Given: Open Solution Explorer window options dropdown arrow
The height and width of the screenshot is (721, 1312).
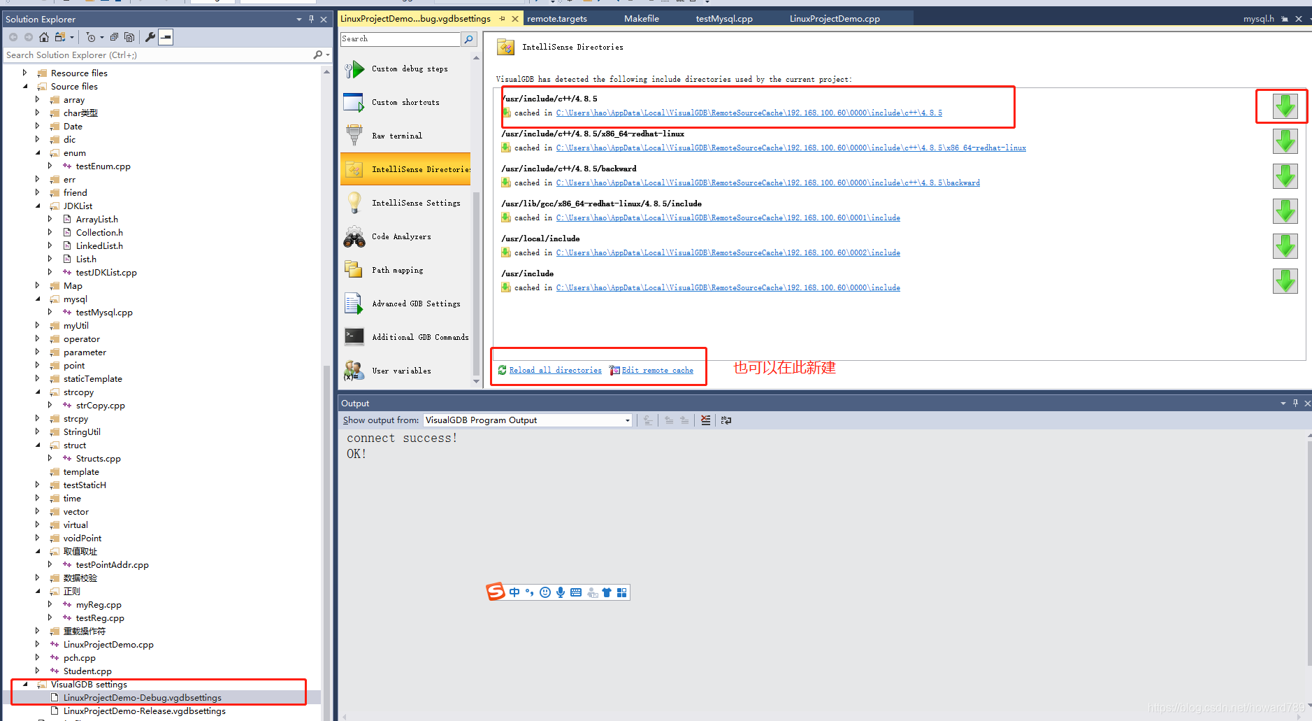Looking at the screenshot, I should pos(299,19).
